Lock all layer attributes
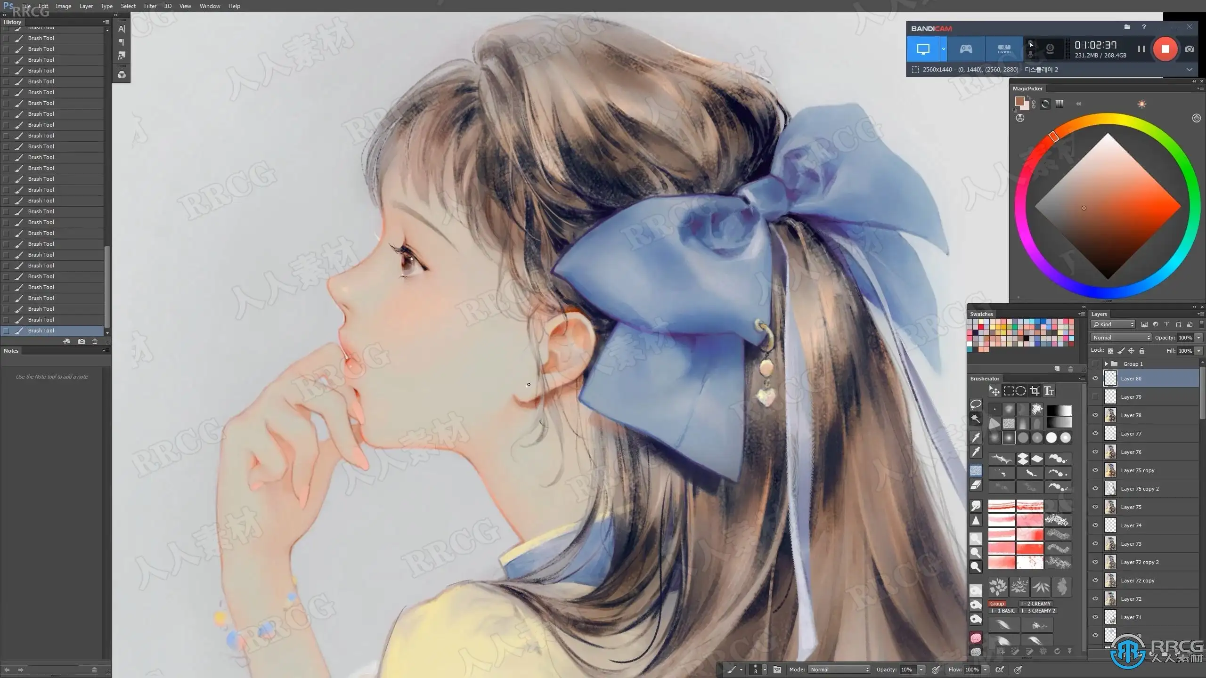This screenshot has height=678, width=1206. (1142, 351)
